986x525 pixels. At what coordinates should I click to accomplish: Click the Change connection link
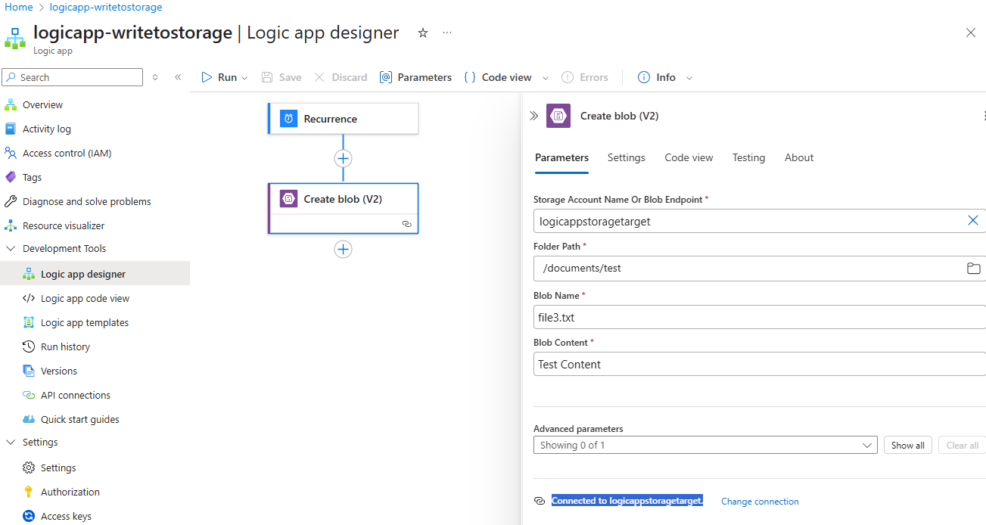760,502
